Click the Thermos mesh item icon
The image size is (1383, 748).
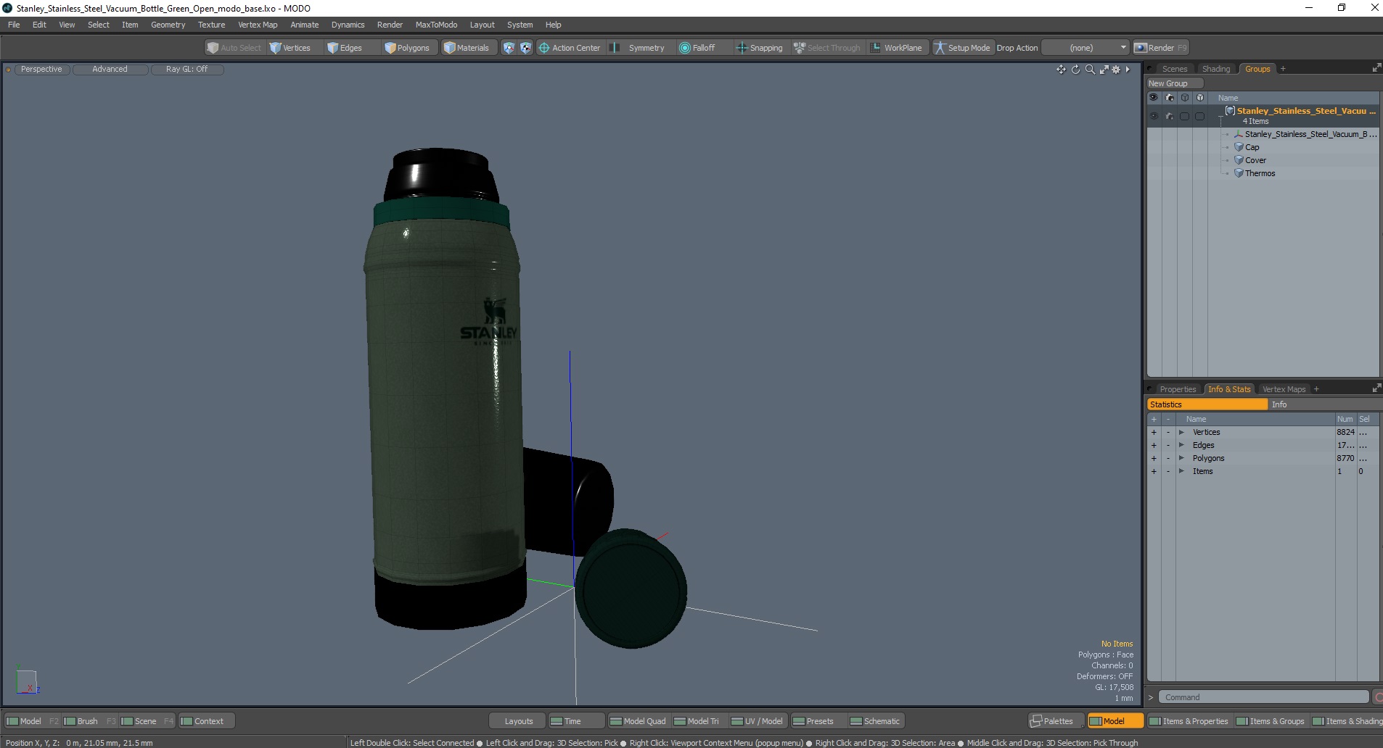1239,173
